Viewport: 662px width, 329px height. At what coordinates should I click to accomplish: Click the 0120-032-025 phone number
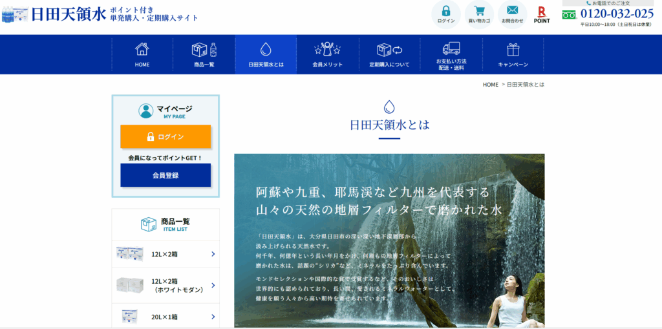(617, 14)
